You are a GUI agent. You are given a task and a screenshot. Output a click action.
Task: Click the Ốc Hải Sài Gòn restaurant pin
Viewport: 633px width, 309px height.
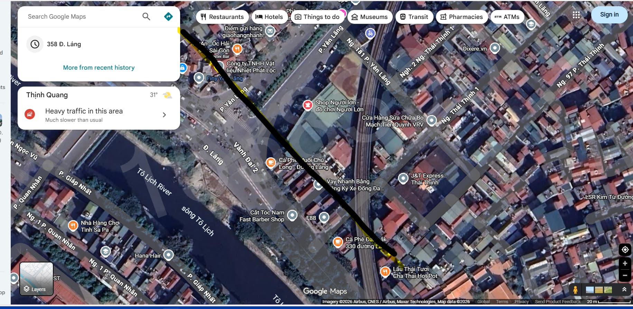237,49
